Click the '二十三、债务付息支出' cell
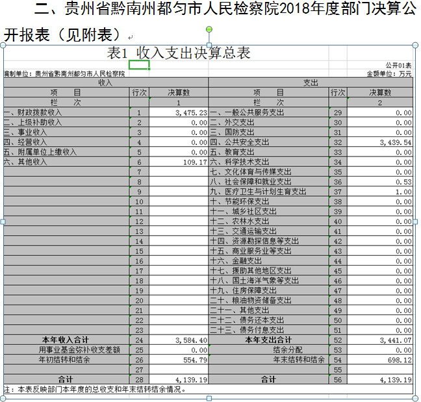Screen dimensions: 421x402 point(268,331)
